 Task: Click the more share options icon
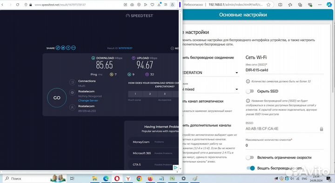click(74, 48)
